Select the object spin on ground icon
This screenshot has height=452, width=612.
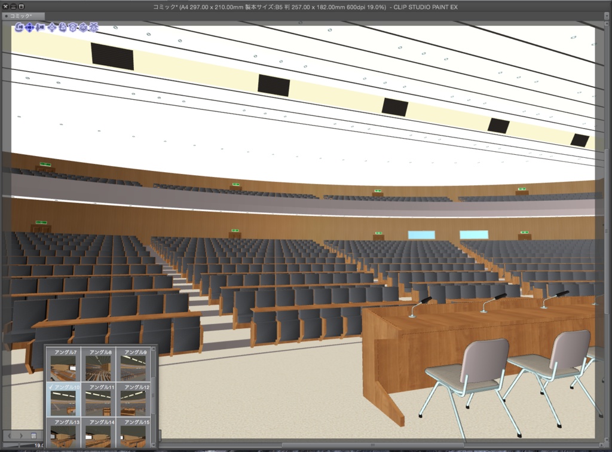tap(84, 28)
